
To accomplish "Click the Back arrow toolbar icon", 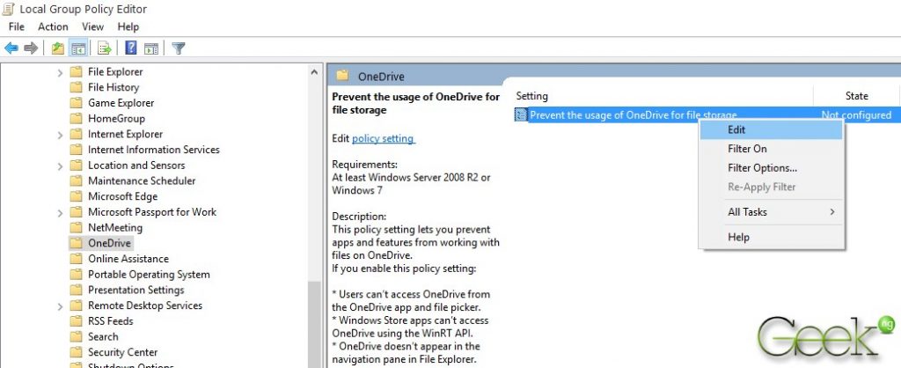I will click(x=11, y=48).
